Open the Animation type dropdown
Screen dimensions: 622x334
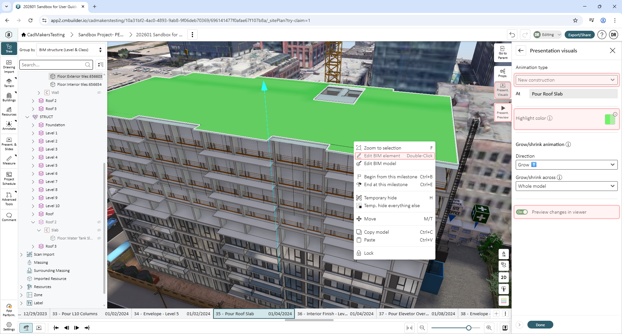(x=567, y=80)
